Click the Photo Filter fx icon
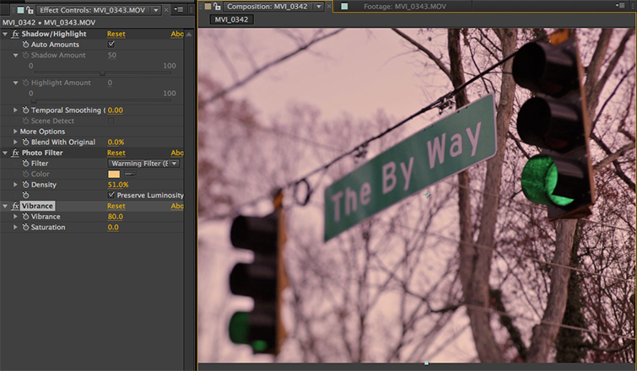 (x=16, y=153)
